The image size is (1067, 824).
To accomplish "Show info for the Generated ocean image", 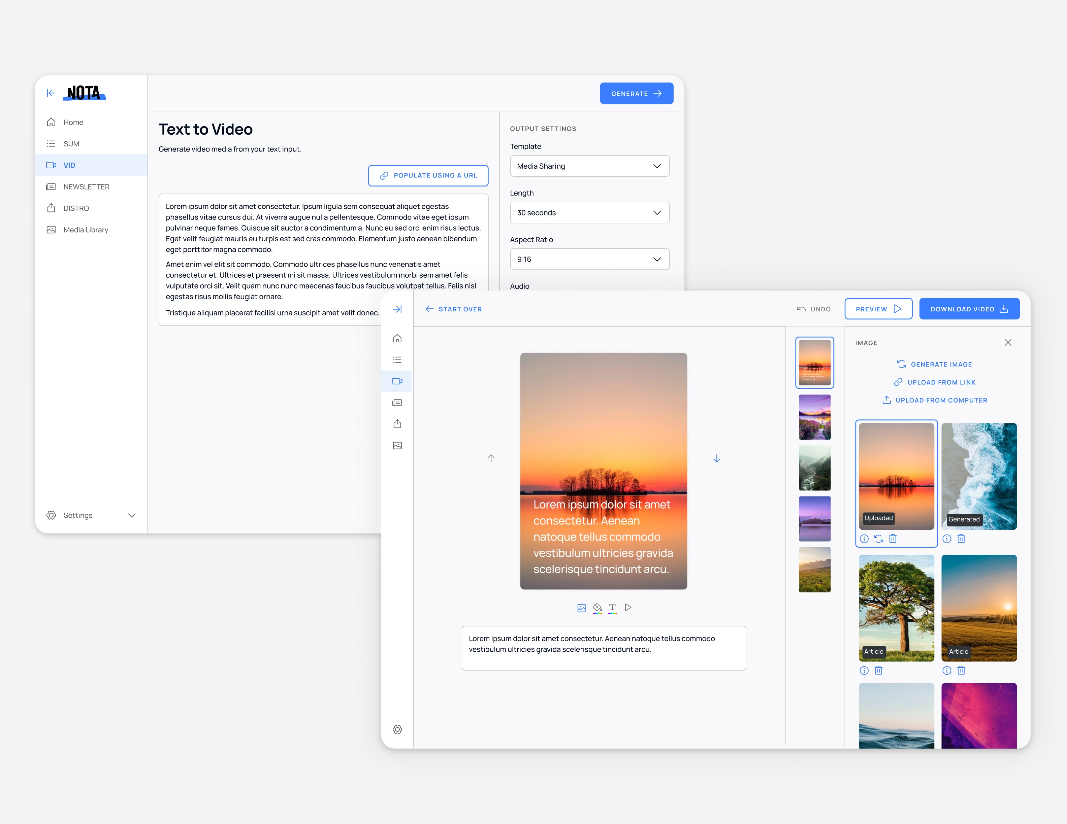I will (x=947, y=539).
